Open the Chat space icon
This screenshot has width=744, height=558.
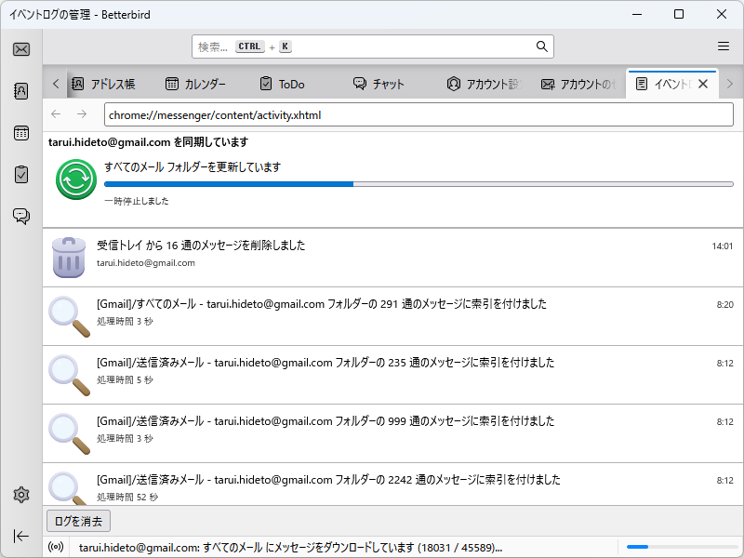[20, 216]
